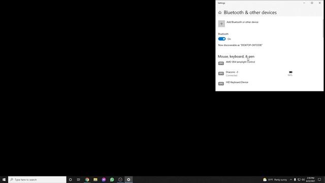Click the volume speaker icon in tray
Viewport: 325px width, 183px height.
[303, 179]
